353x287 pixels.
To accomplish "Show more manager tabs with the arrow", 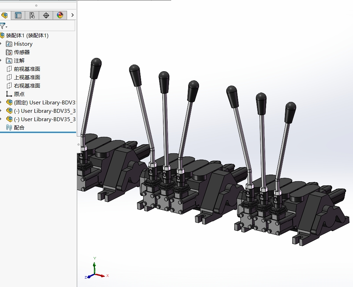I will [x=72, y=15].
